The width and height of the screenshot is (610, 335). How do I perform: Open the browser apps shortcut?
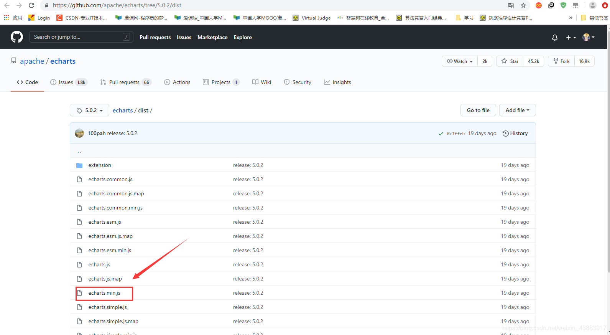click(x=13, y=18)
